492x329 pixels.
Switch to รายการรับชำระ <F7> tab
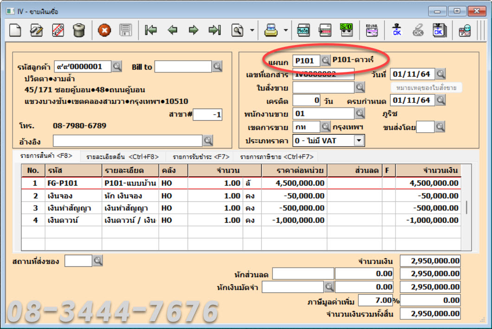201,156
